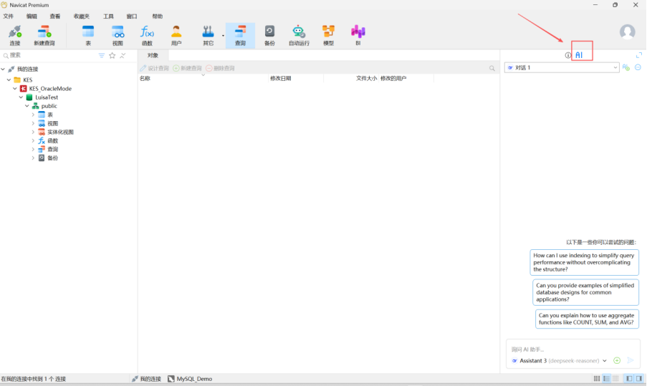Click the send arrow in AI chat

[631, 361]
